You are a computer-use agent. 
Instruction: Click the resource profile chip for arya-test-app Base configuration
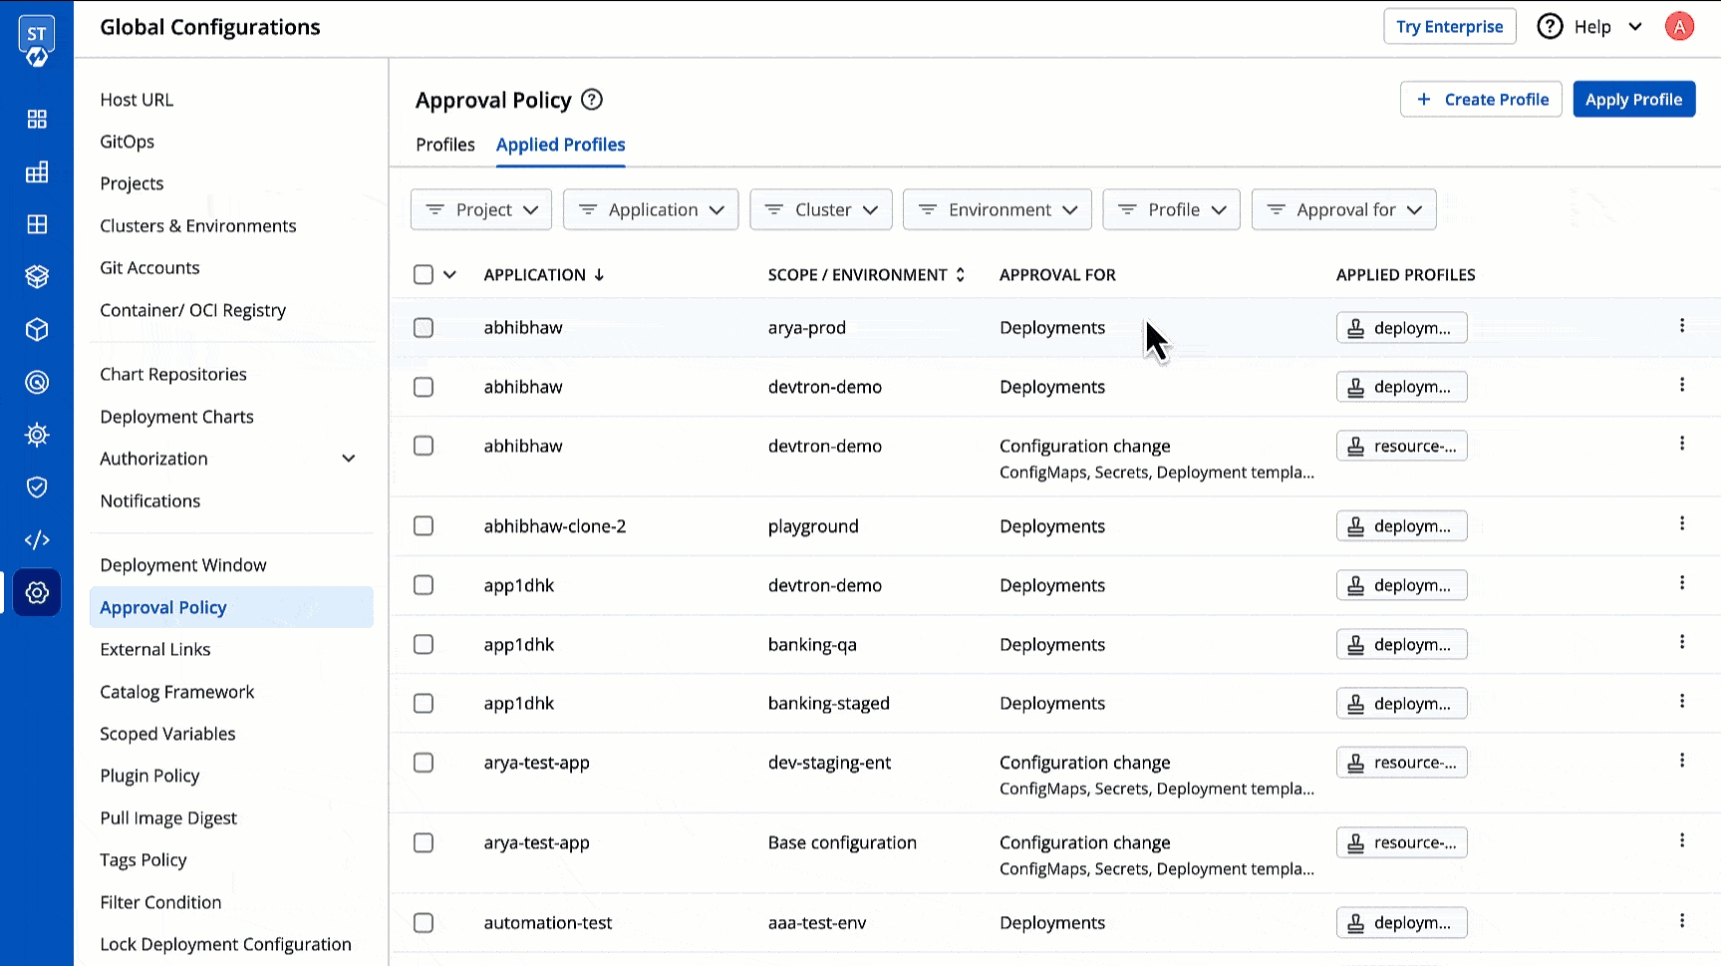pos(1401,843)
